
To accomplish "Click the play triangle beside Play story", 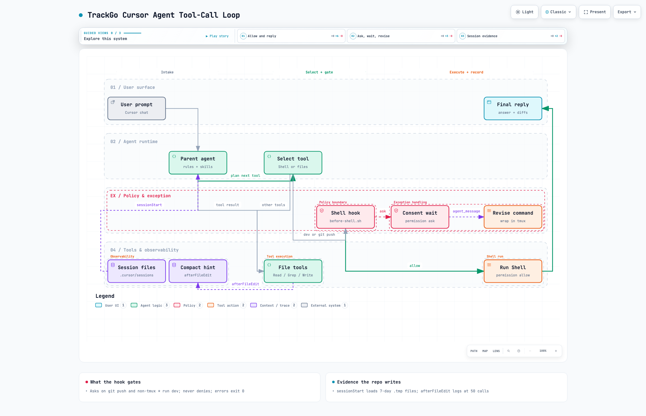I will tap(207, 36).
